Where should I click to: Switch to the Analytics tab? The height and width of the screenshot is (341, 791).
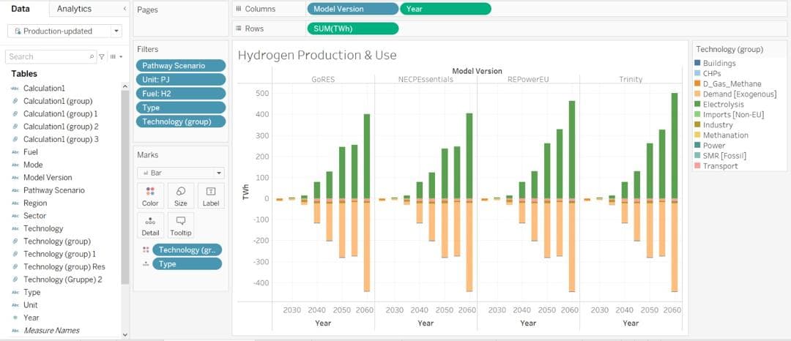[x=74, y=9]
